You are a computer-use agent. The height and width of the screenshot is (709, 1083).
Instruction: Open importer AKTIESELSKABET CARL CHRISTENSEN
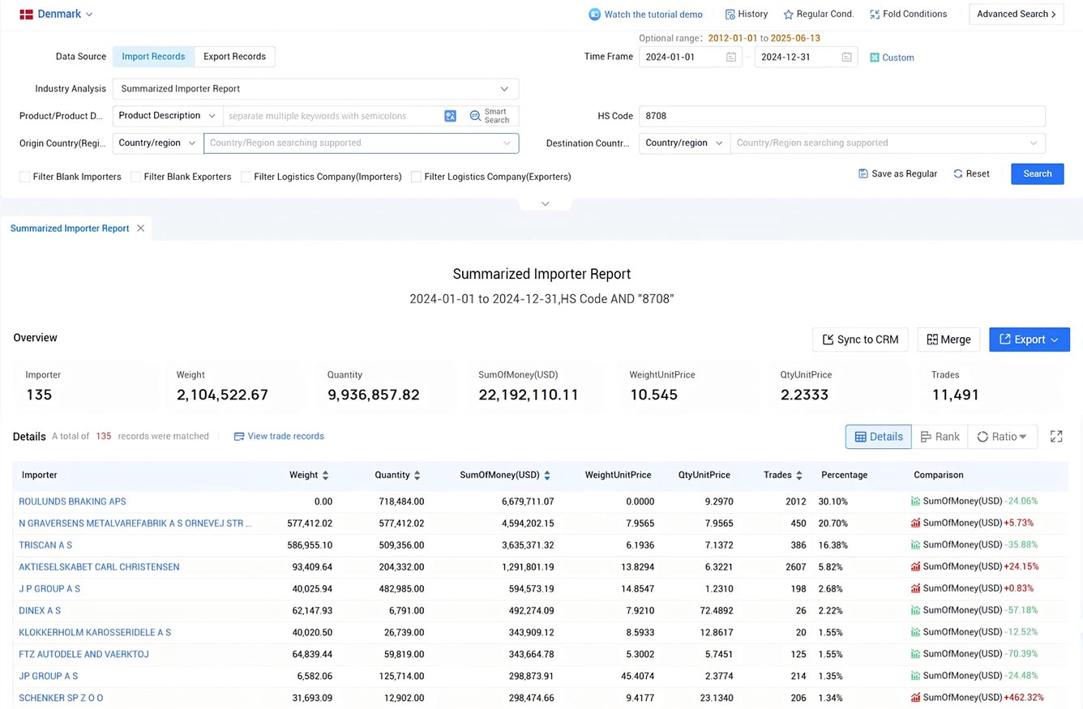(x=99, y=567)
